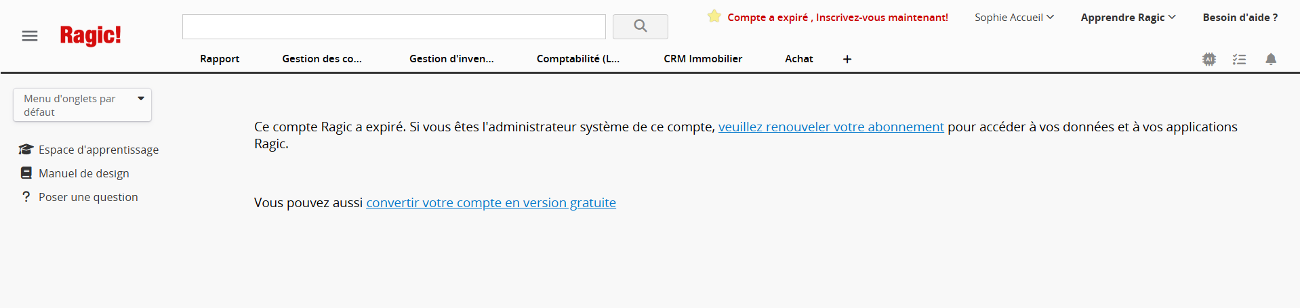Open the AI chip icon
This screenshot has width=1300, height=308.
point(1209,59)
